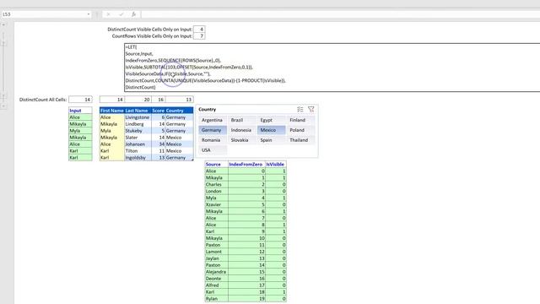Click Alfred in the Source column
The image size is (540, 304).
(x=216, y=285)
